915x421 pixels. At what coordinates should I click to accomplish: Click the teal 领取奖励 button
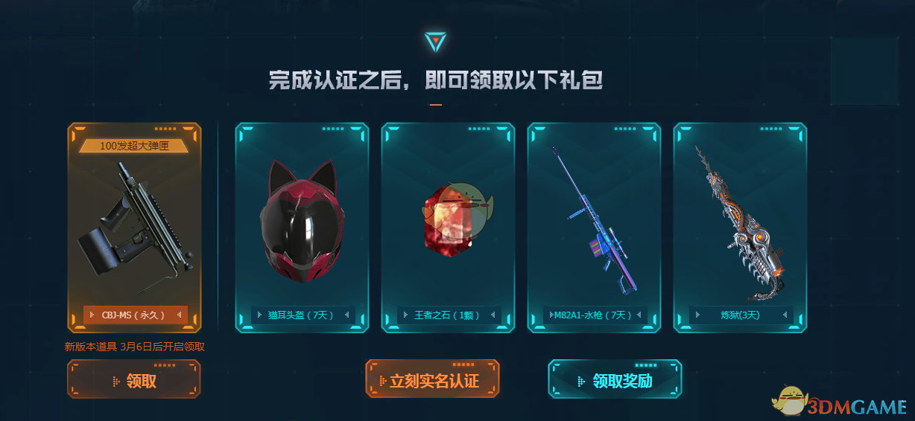tap(615, 379)
